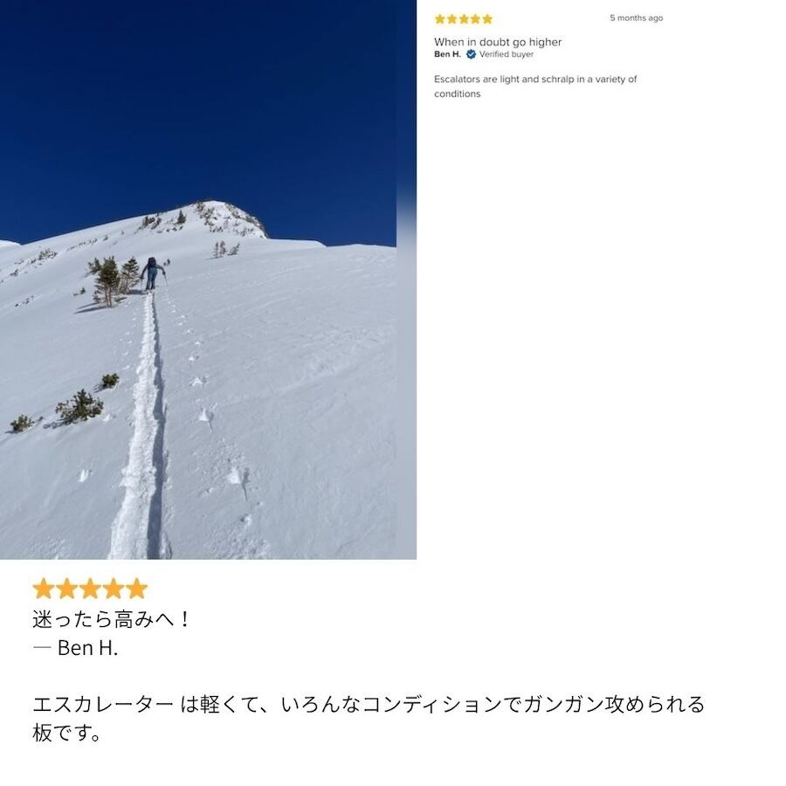Click the fifth small gold star rating
The width and height of the screenshot is (786, 786).
(x=487, y=19)
